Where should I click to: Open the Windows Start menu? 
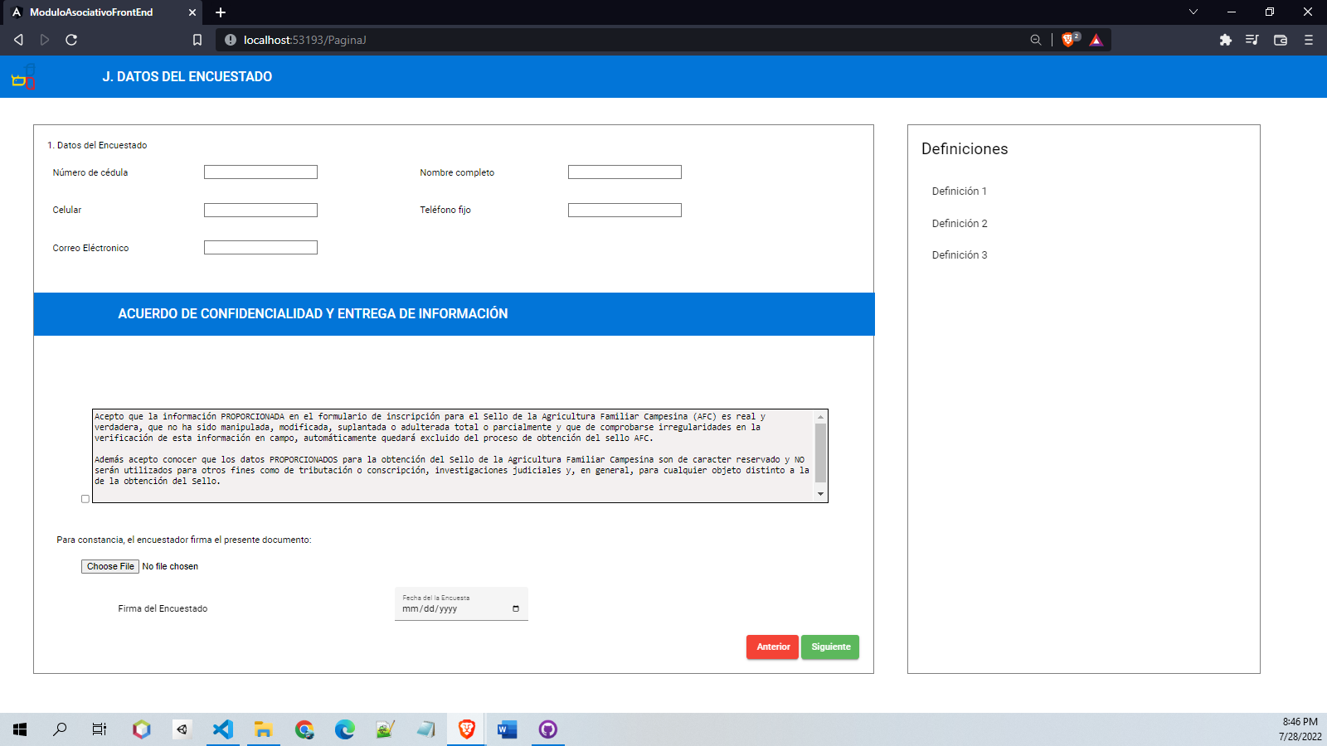click(20, 729)
